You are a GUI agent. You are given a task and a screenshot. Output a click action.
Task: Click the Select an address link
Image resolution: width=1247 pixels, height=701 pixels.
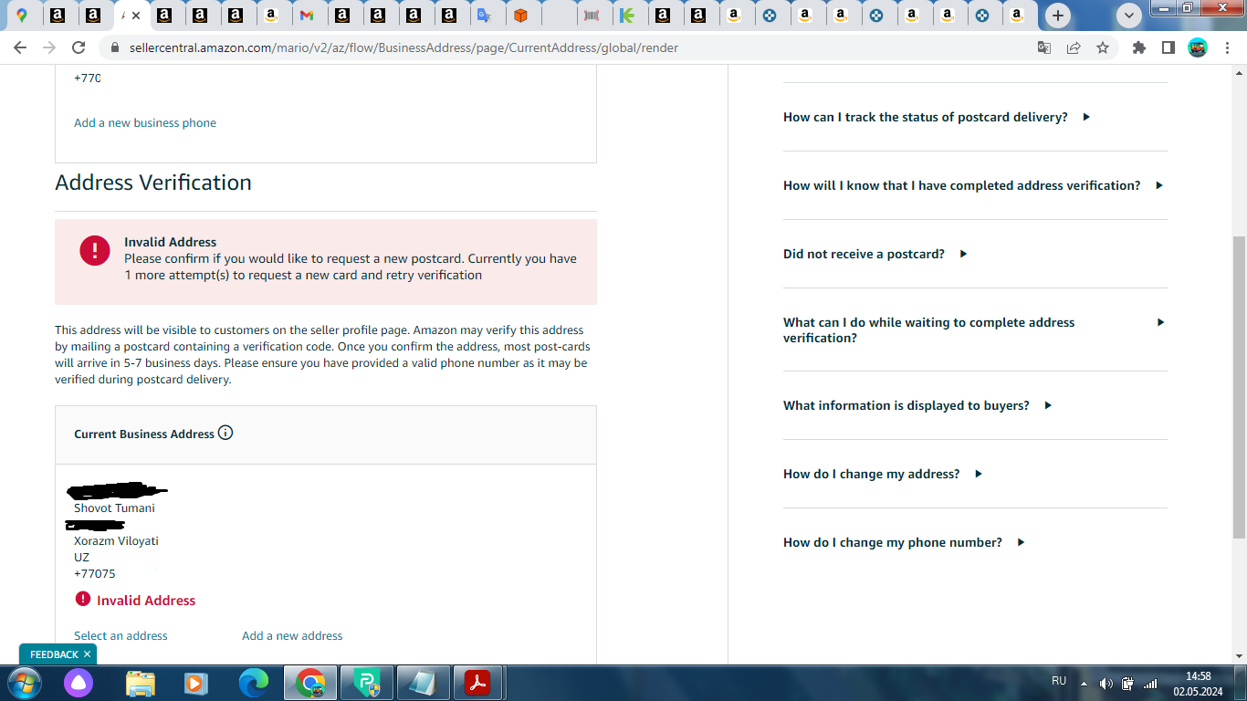[x=121, y=635]
